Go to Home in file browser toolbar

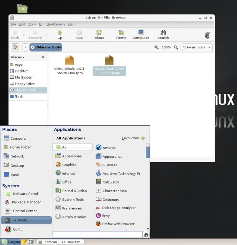pyautogui.click(x=121, y=35)
